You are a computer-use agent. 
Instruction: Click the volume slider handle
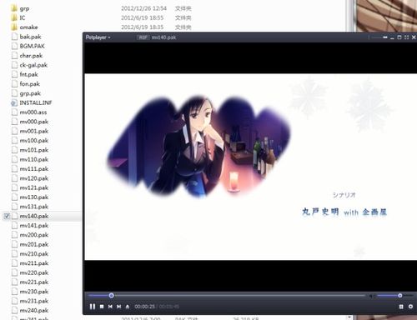pyautogui.click(x=399, y=296)
